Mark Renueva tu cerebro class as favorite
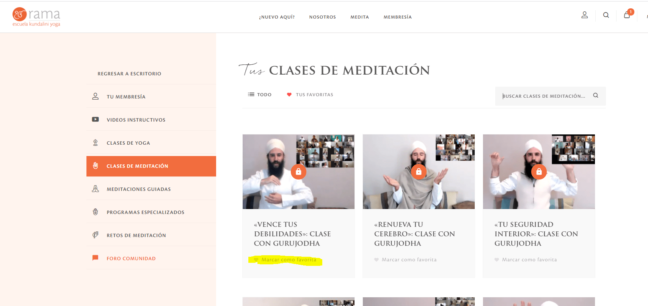 (405, 260)
